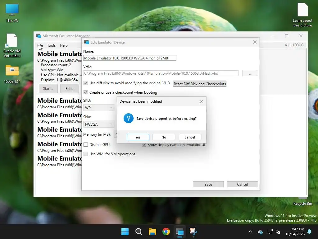Image resolution: width=318 pixels, height=239 pixels.
Task: Launch Google Chrome from taskbar
Action: pos(166,232)
